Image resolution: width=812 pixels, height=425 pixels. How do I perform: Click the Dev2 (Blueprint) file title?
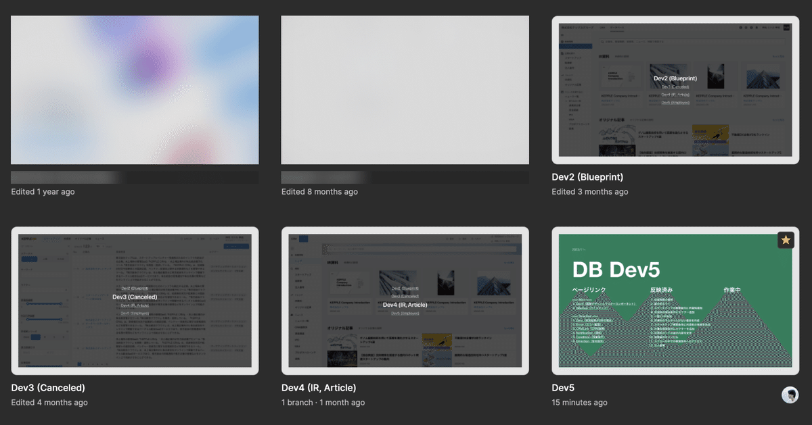[x=587, y=177]
